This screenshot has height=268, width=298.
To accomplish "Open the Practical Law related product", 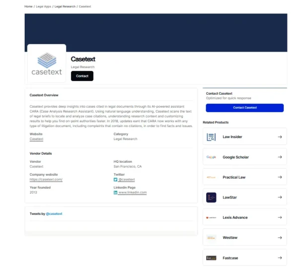I will click(244, 177).
